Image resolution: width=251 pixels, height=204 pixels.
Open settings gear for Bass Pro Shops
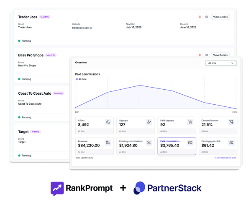[x=207, y=55]
